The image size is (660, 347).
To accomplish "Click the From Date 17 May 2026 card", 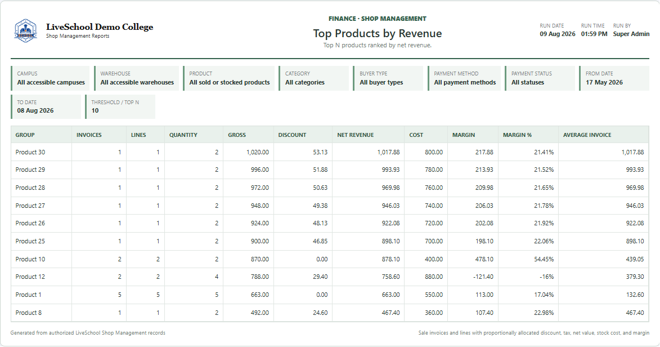I will coord(614,78).
